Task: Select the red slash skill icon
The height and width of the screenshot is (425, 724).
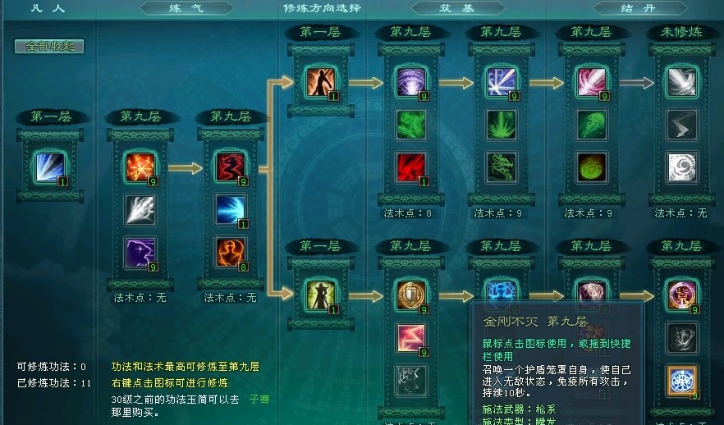Action: point(411,167)
